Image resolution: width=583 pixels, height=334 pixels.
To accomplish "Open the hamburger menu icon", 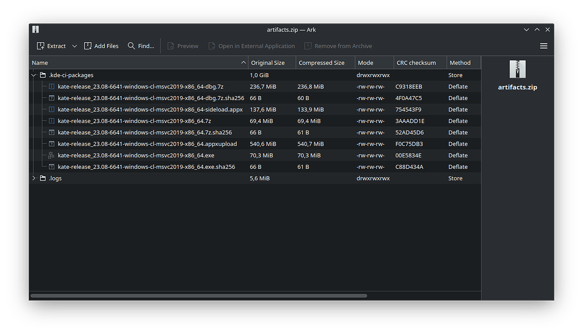I will [x=544, y=46].
